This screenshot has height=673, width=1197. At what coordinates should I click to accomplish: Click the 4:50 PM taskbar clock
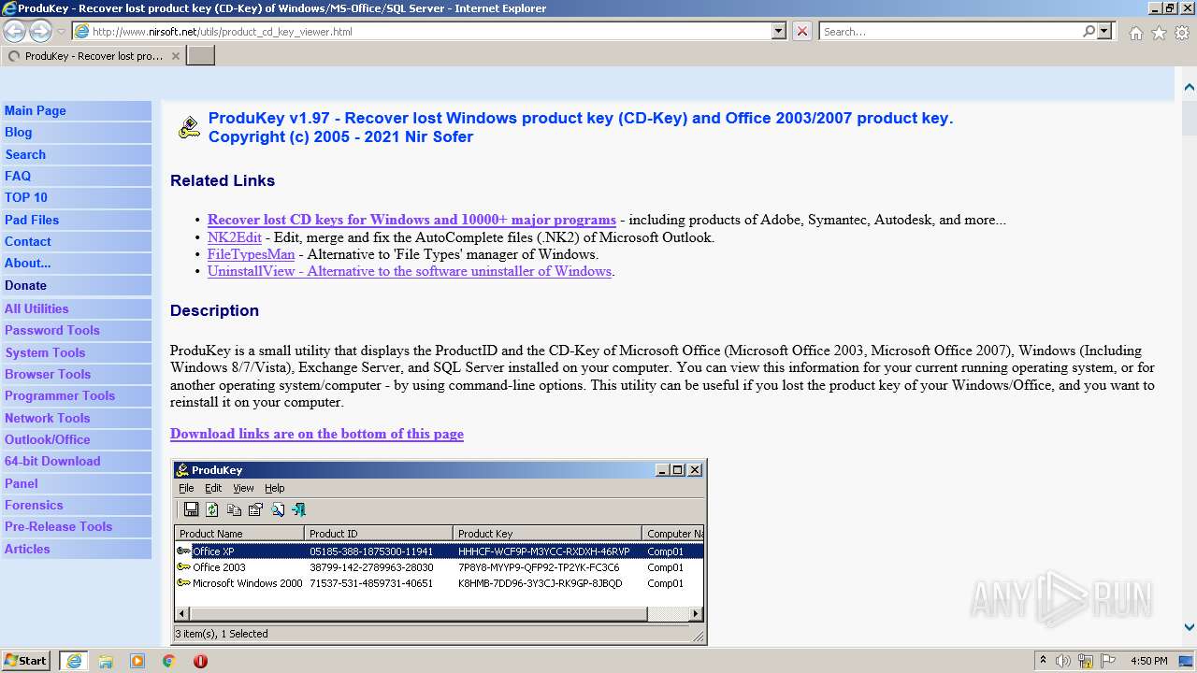pos(1148,661)
